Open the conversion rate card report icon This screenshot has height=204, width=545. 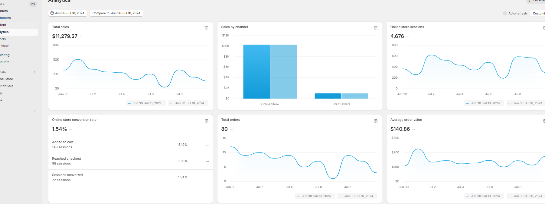click(x=207, y=121)
